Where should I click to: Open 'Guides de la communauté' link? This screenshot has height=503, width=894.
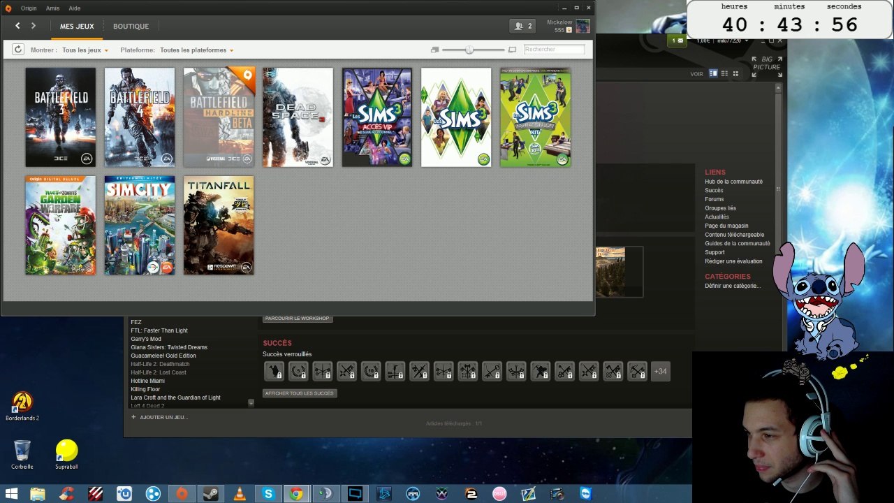(738, 244)
